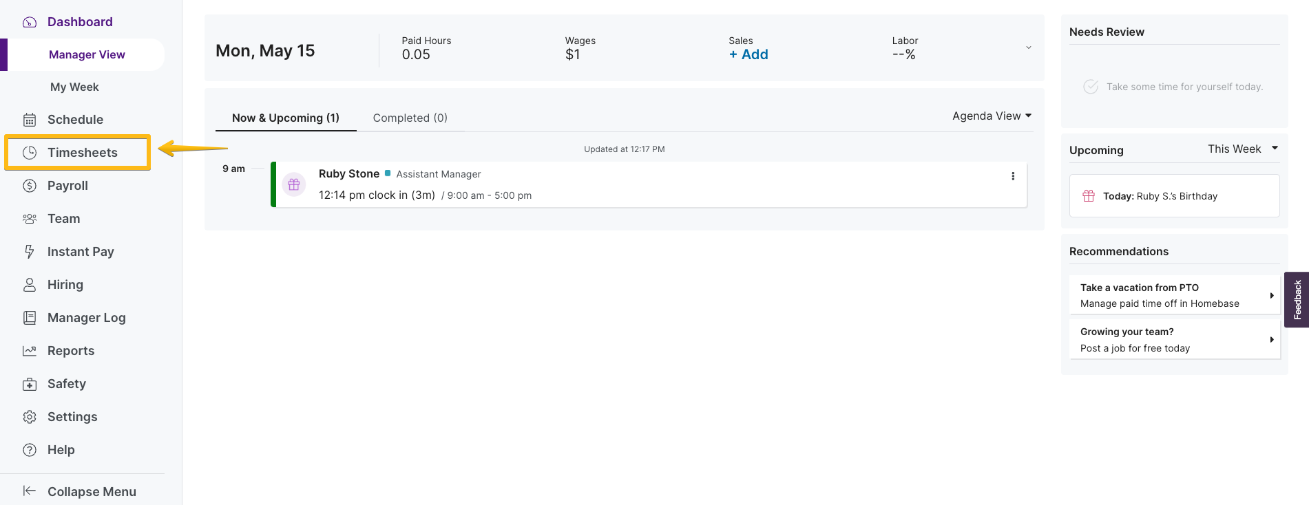Open the Schedule calendar icon

click(x=30, y=120)
